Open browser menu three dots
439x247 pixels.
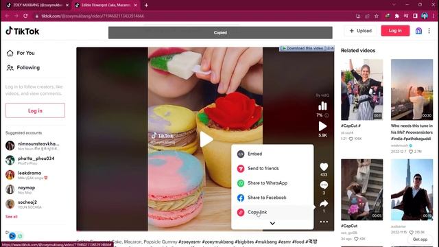pyautogui.click(x=434, y=16)
